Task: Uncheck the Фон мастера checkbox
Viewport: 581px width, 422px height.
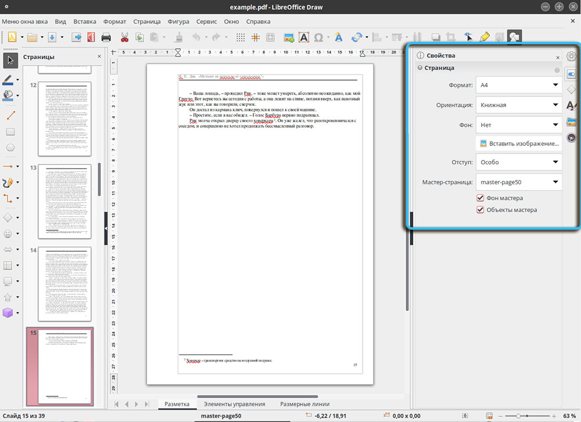Action: [x=480, y=198]
